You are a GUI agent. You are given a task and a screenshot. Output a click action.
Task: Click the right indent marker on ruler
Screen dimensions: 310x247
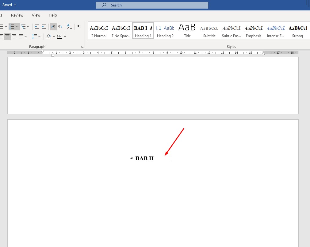(x=263, y=54)
